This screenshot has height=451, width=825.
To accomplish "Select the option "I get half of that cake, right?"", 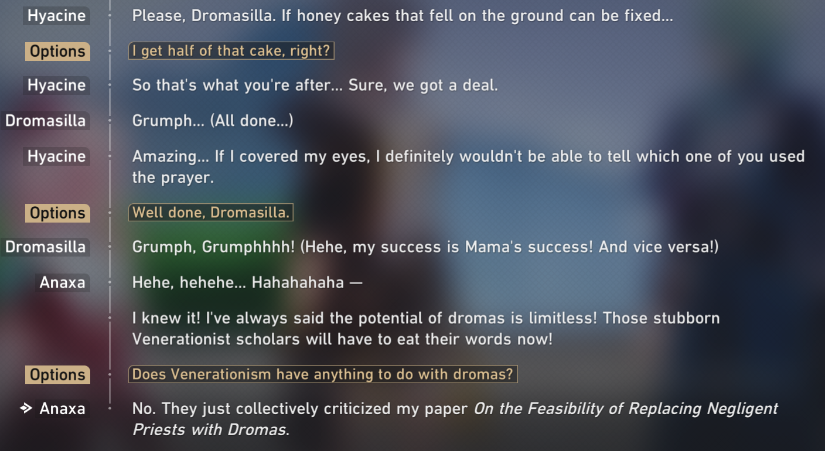I will tap(231, 51).
